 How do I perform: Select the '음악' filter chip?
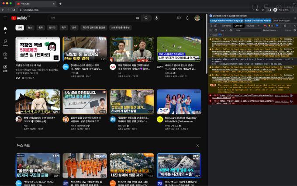41,28
